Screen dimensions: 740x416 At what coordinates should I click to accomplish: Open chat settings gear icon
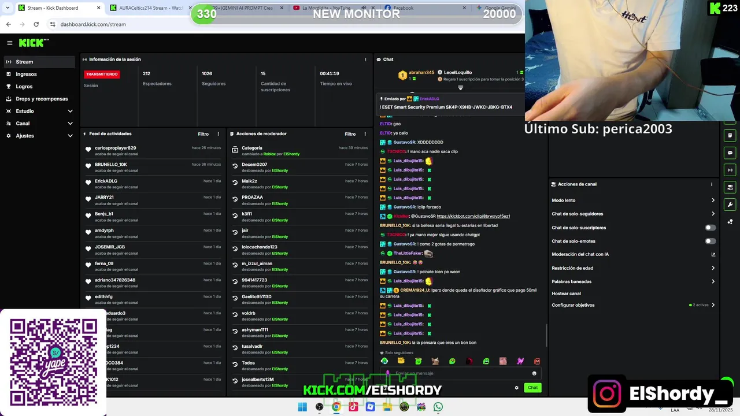tap(516, 388)
